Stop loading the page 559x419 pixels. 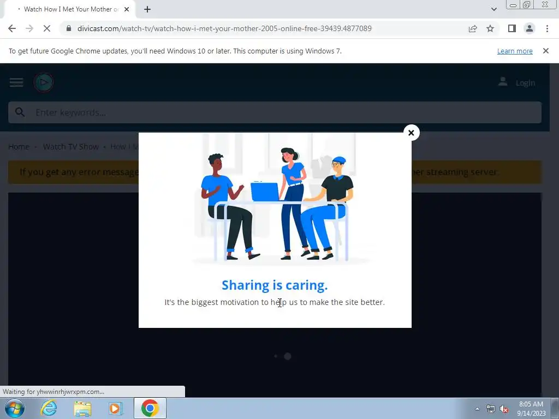click(x=47, y=28)
